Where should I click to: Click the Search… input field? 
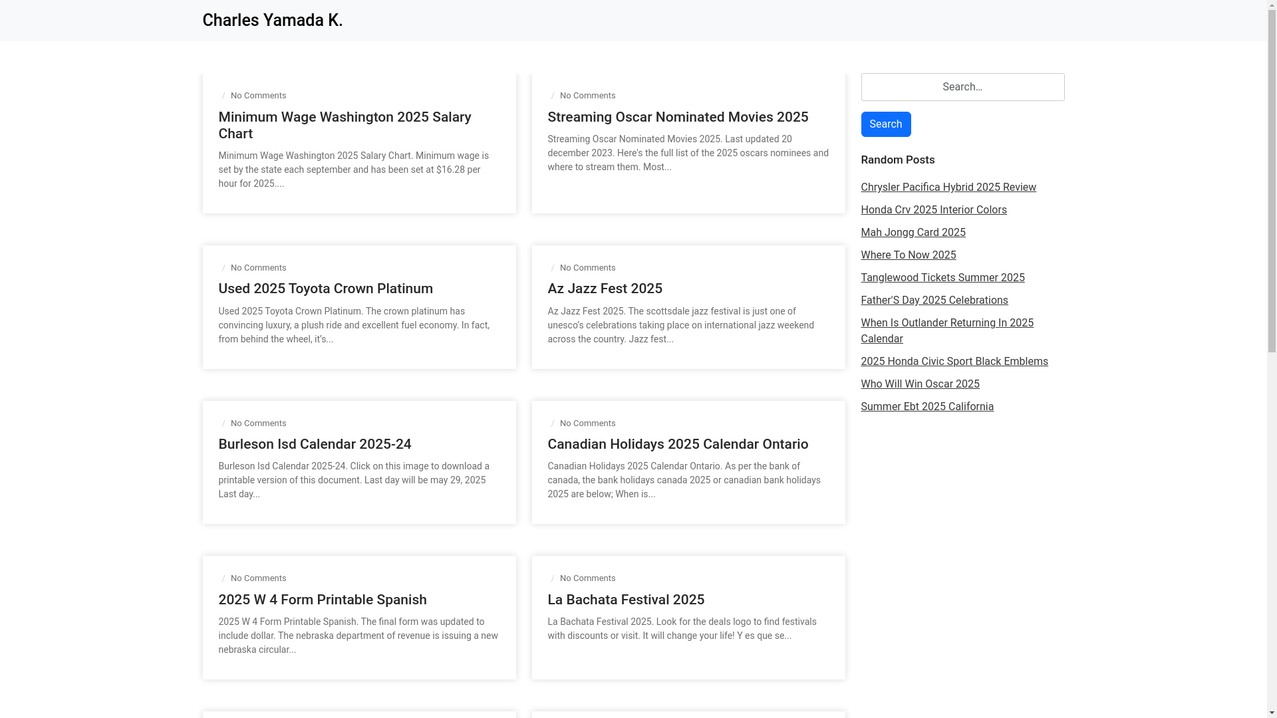point(962,87)
